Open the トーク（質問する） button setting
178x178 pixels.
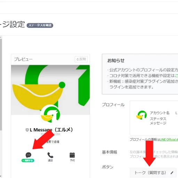click(x=153, y=173)
